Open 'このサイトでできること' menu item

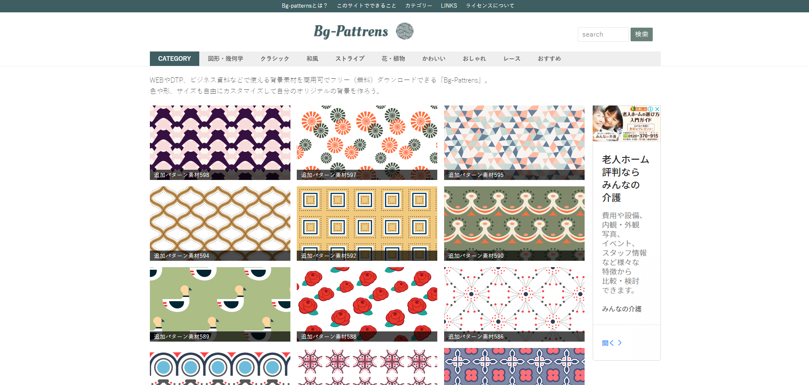pos(366,6)
